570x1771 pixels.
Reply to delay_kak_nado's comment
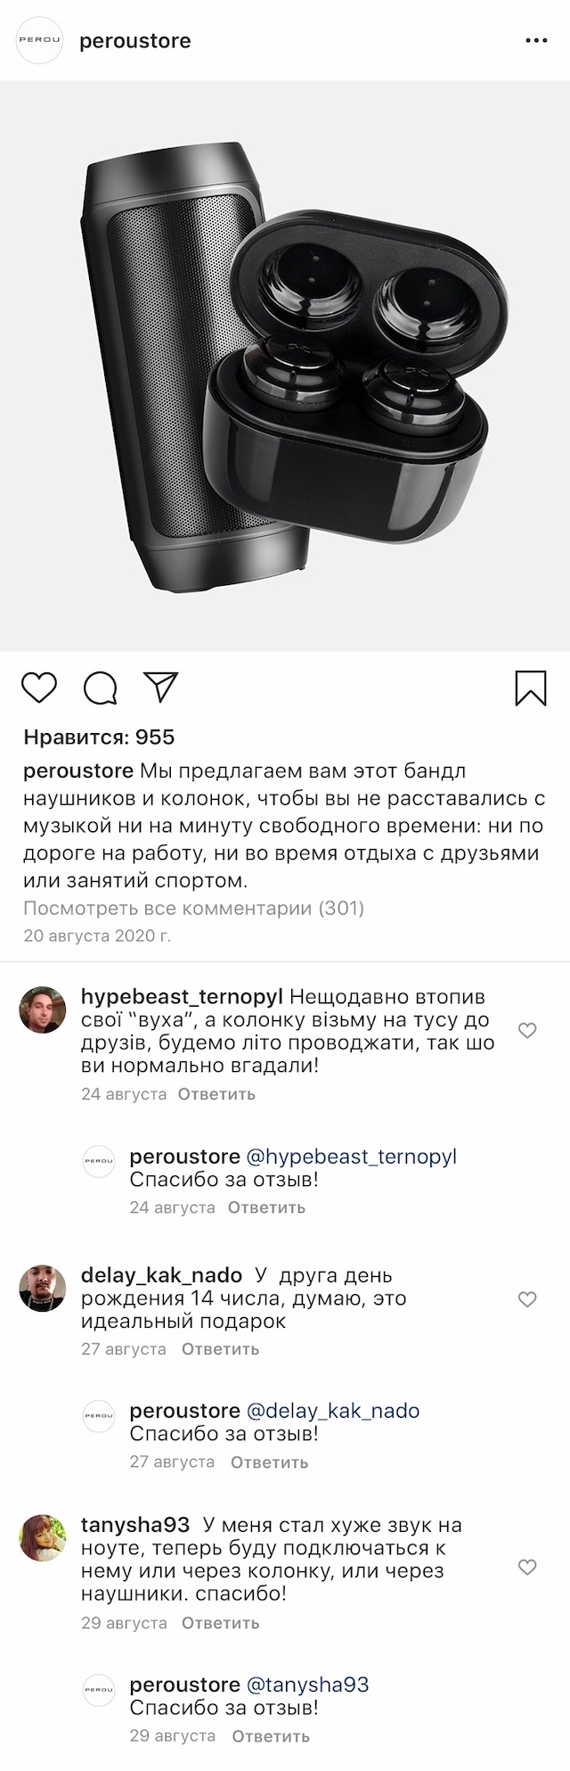coord(220,1349)
